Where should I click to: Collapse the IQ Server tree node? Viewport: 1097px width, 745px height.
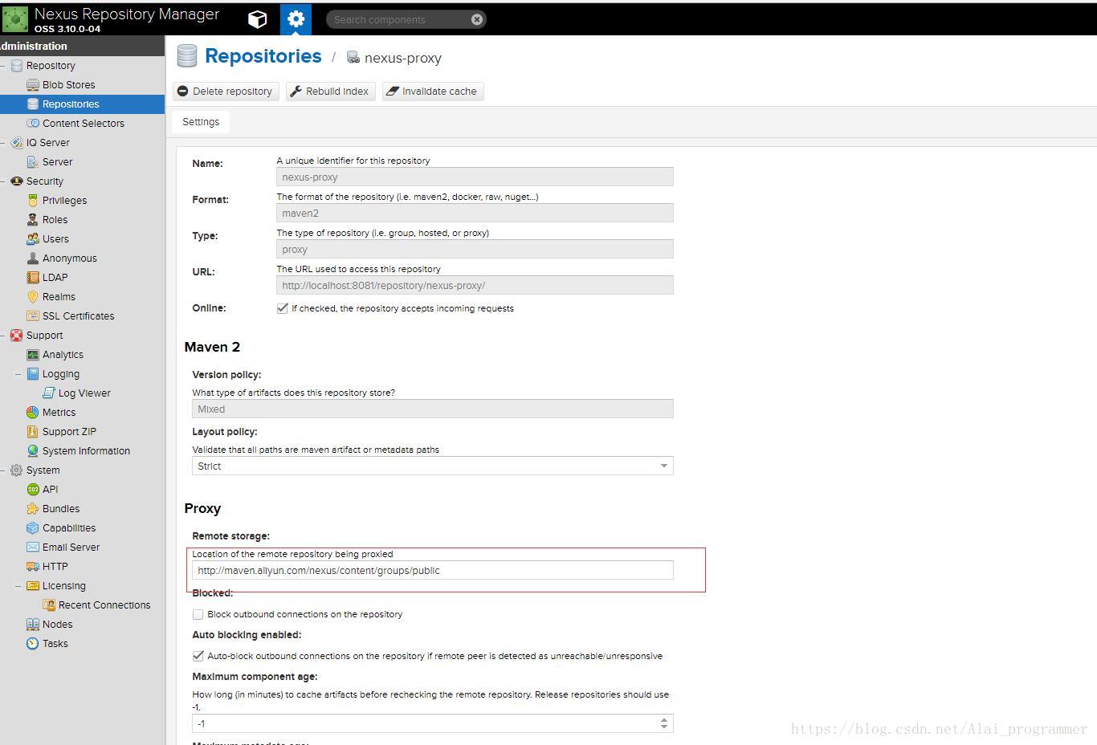[2, 142]
